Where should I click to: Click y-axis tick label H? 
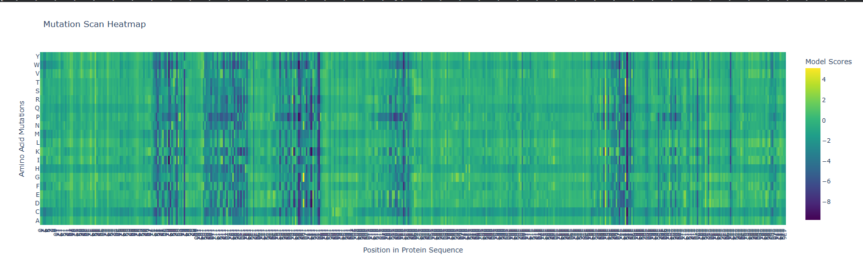(37, 169)
